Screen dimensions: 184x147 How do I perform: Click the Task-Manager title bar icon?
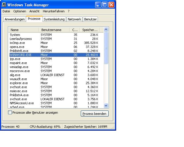(4, 5)
